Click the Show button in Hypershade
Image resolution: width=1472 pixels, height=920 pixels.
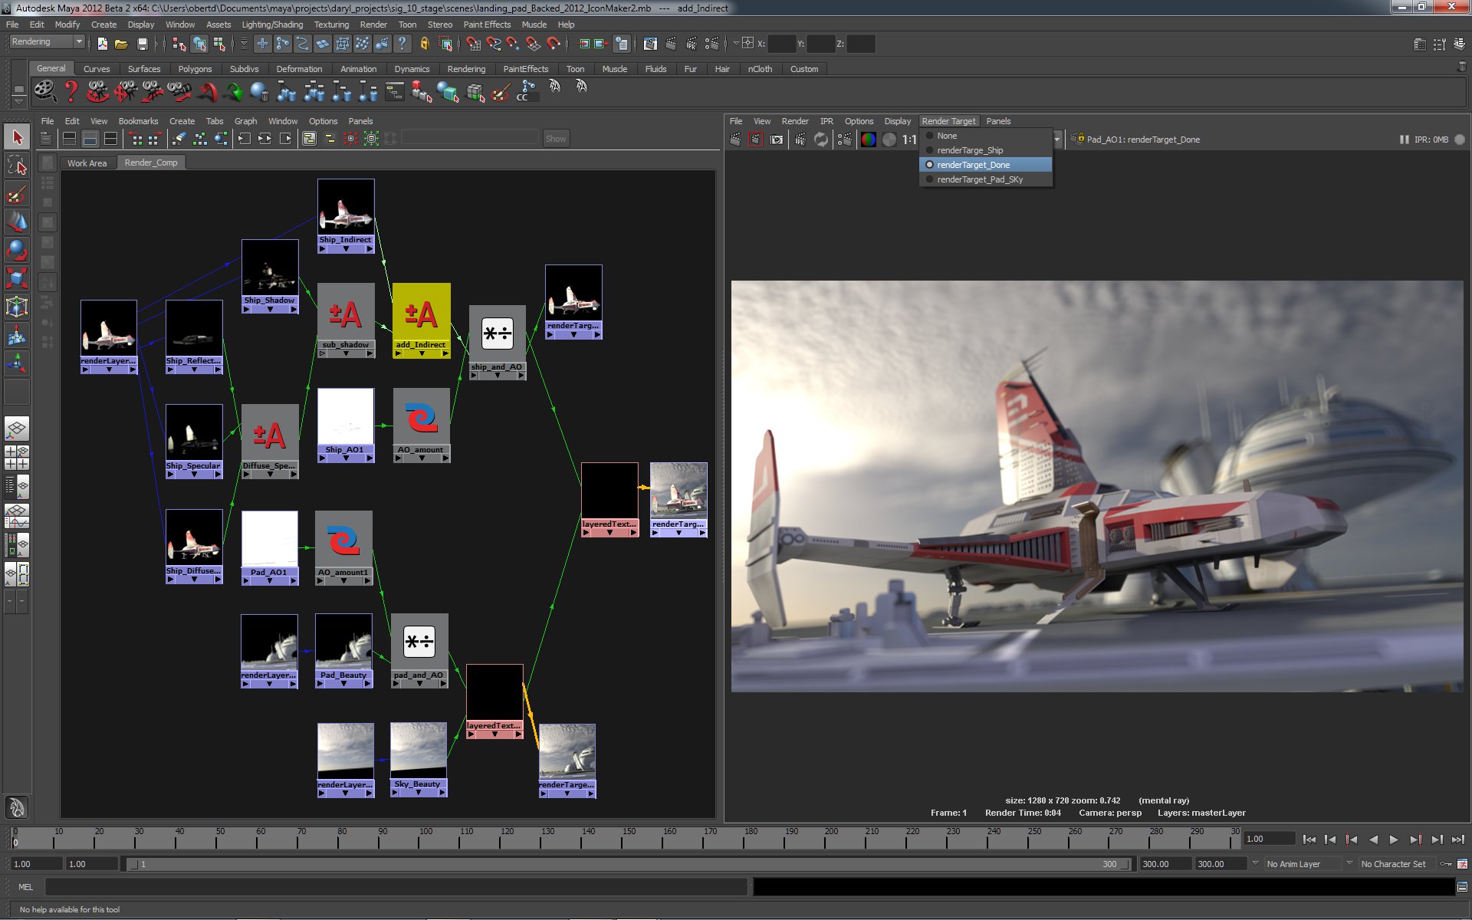556,139
